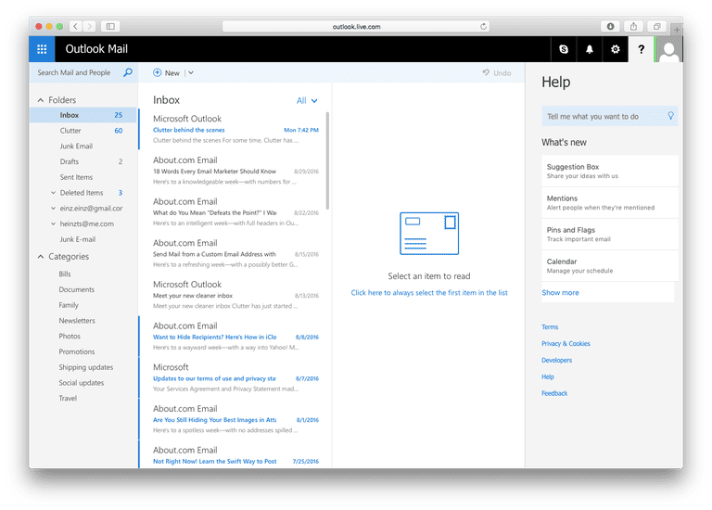Viewport: 712px width, 510px height.
Task: Click link to always select first item
Action: tap(429, 292)
